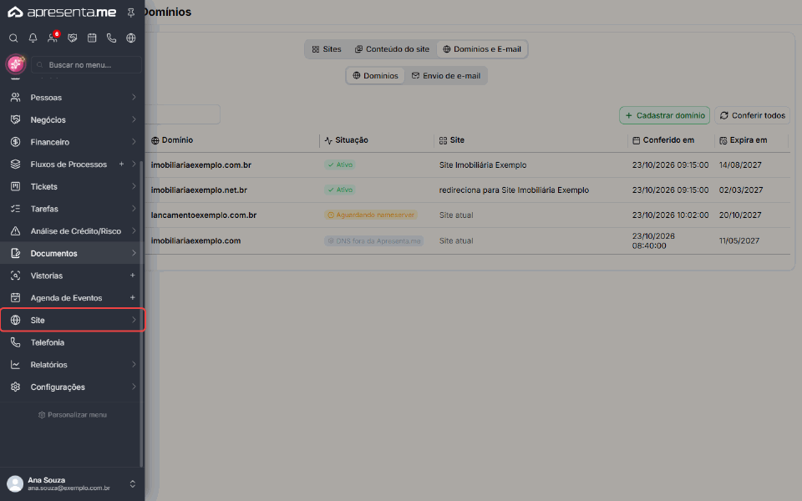Open lancamentoexemplo.com.br domain row
Image resolution: width=802 pixels, height=501 pixels.
point(468,215)
